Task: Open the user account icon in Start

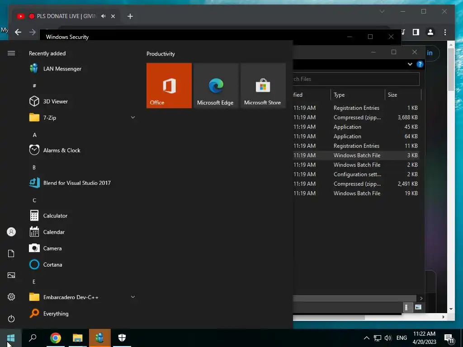Action: coord(11,232)
